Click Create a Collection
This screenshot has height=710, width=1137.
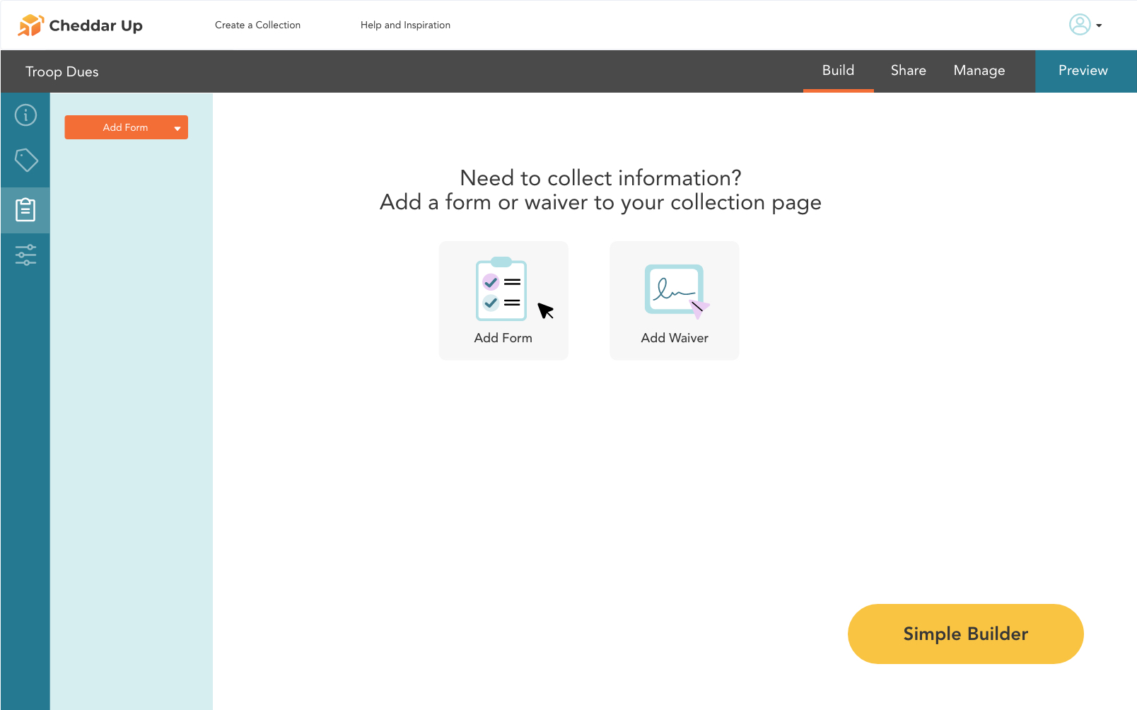257,25
